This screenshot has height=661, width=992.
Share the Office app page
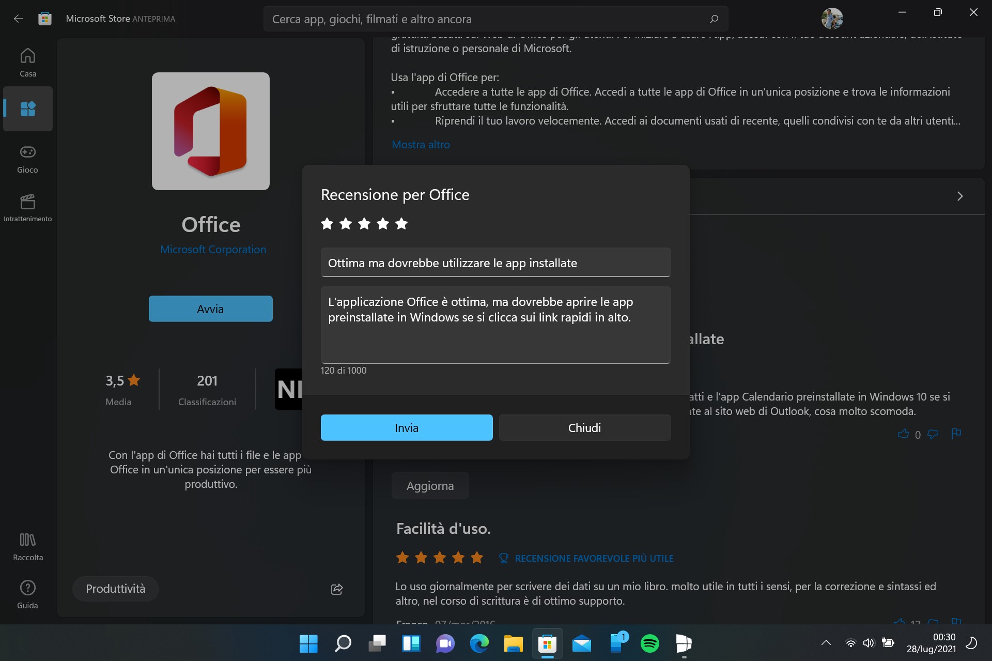pyautogui.click(x=337, y=589)
